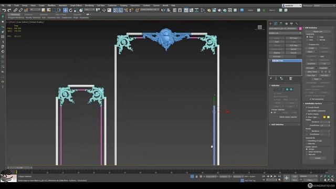336x189 pixels.
Task: Toggle the Show Cage checkbox
Action: (307, 117)
